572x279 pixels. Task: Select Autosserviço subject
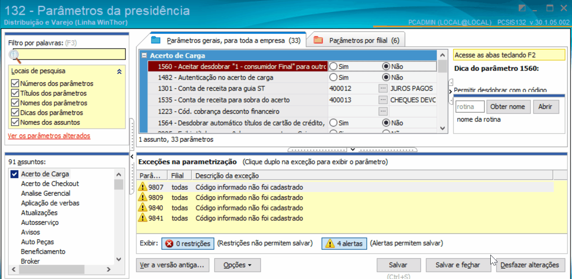click(x=40, y=222)
